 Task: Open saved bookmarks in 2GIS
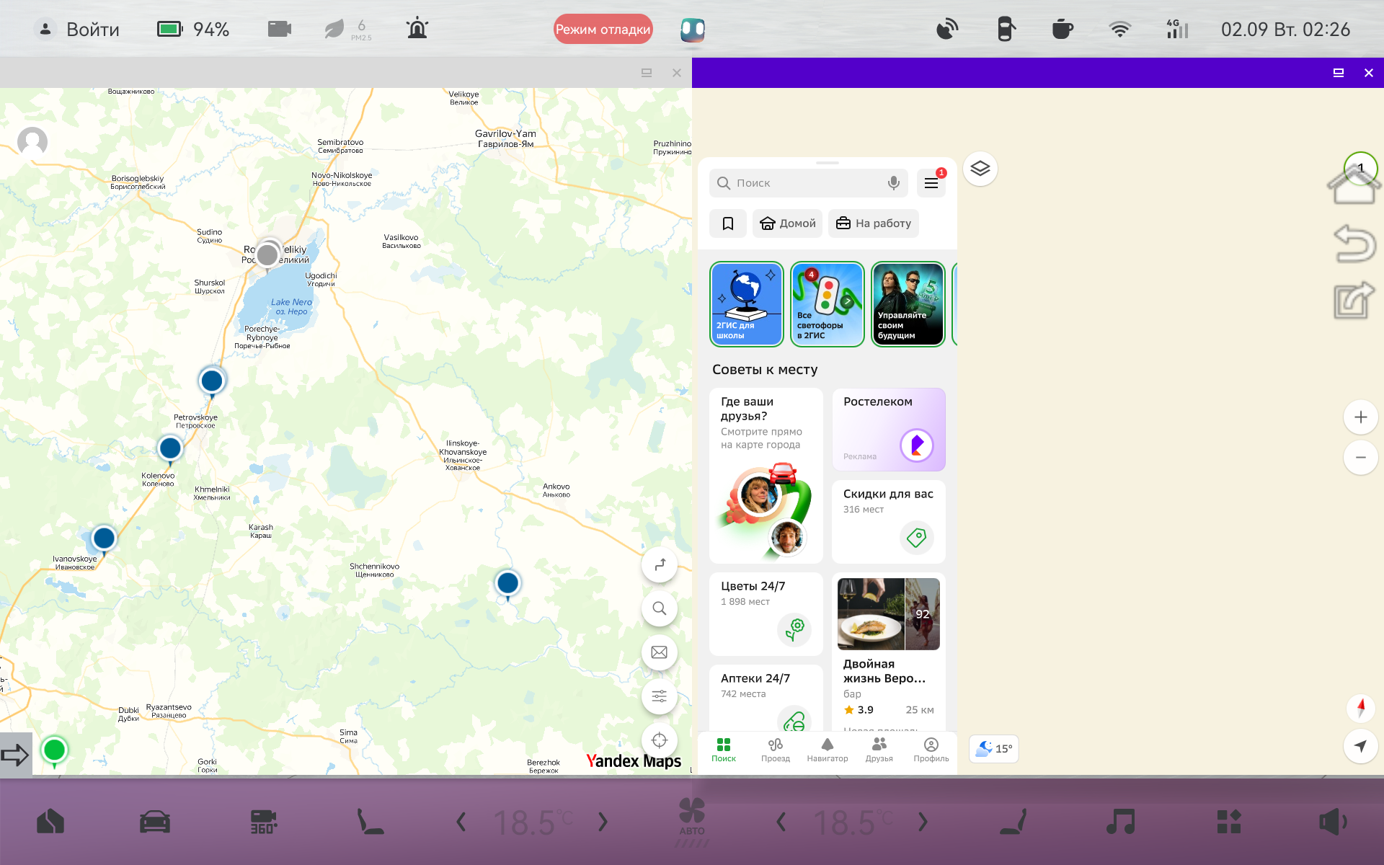[x=728, y=223]
